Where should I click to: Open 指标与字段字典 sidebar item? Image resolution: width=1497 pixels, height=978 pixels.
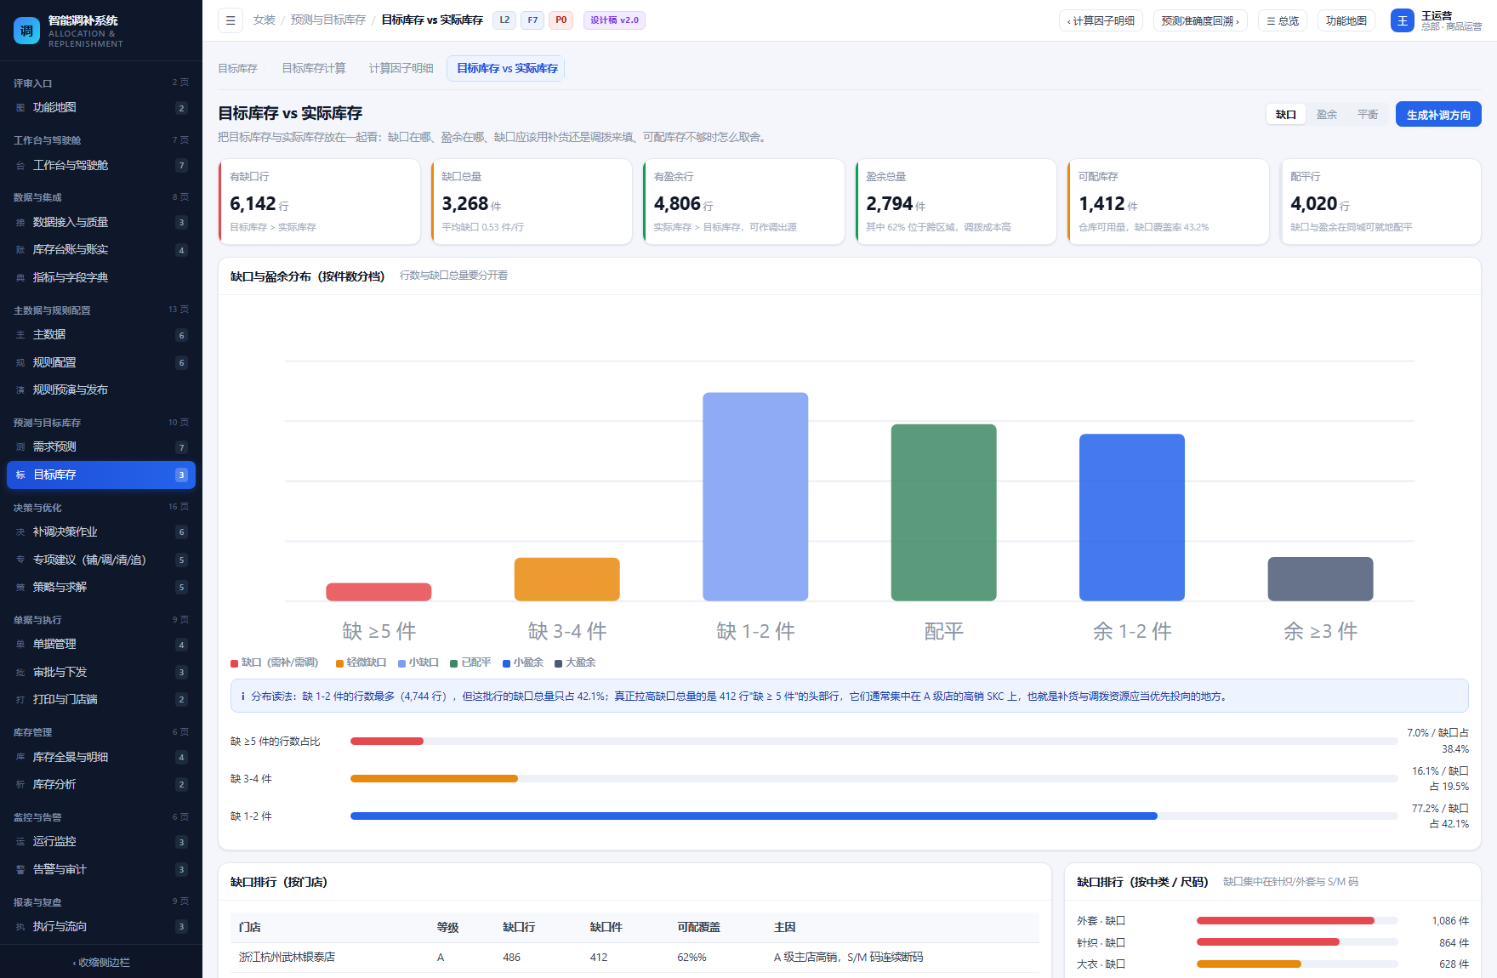101,277
